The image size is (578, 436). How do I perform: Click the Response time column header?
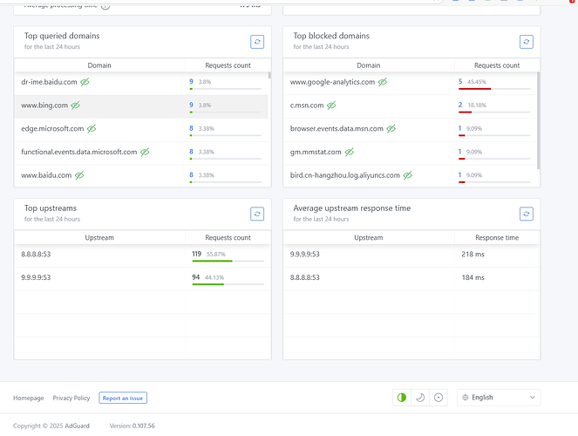click(x=497, y=238)
